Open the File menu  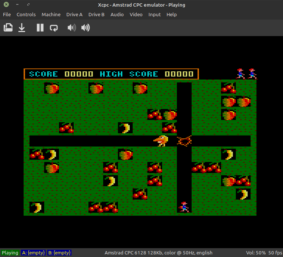click(7, 15)
